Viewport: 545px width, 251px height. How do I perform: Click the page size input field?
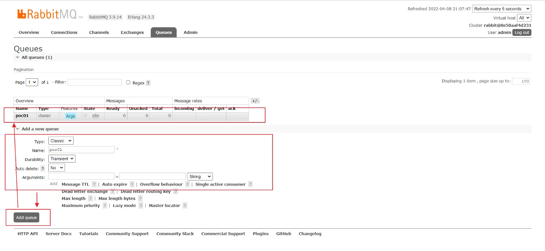tap(521, 81)
